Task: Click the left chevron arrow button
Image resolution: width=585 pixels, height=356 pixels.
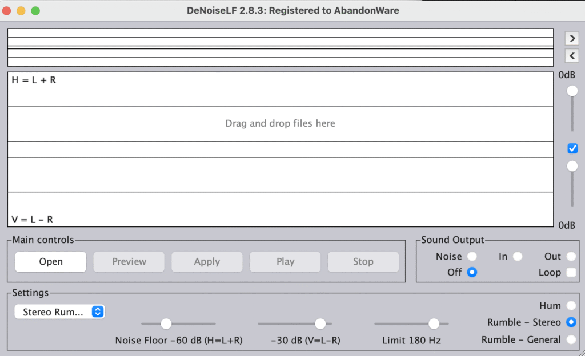Action: (x=572, y=56)
